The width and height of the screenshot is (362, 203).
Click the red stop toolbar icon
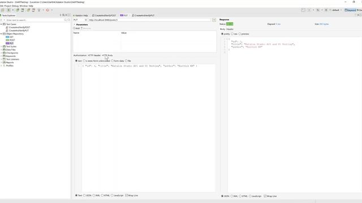pyautogui.click(x=48, y=10)
